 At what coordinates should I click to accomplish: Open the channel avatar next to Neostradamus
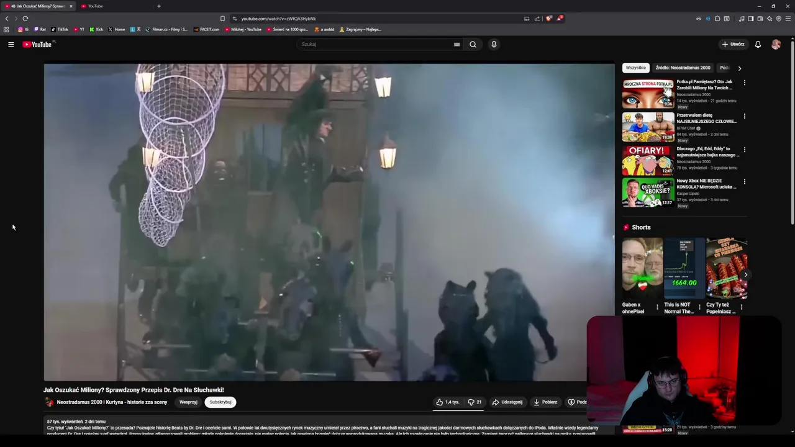pyautogui.click(x=49, y=402)
